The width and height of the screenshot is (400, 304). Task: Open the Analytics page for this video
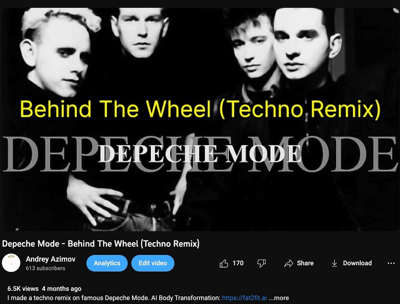coord(107,263)
